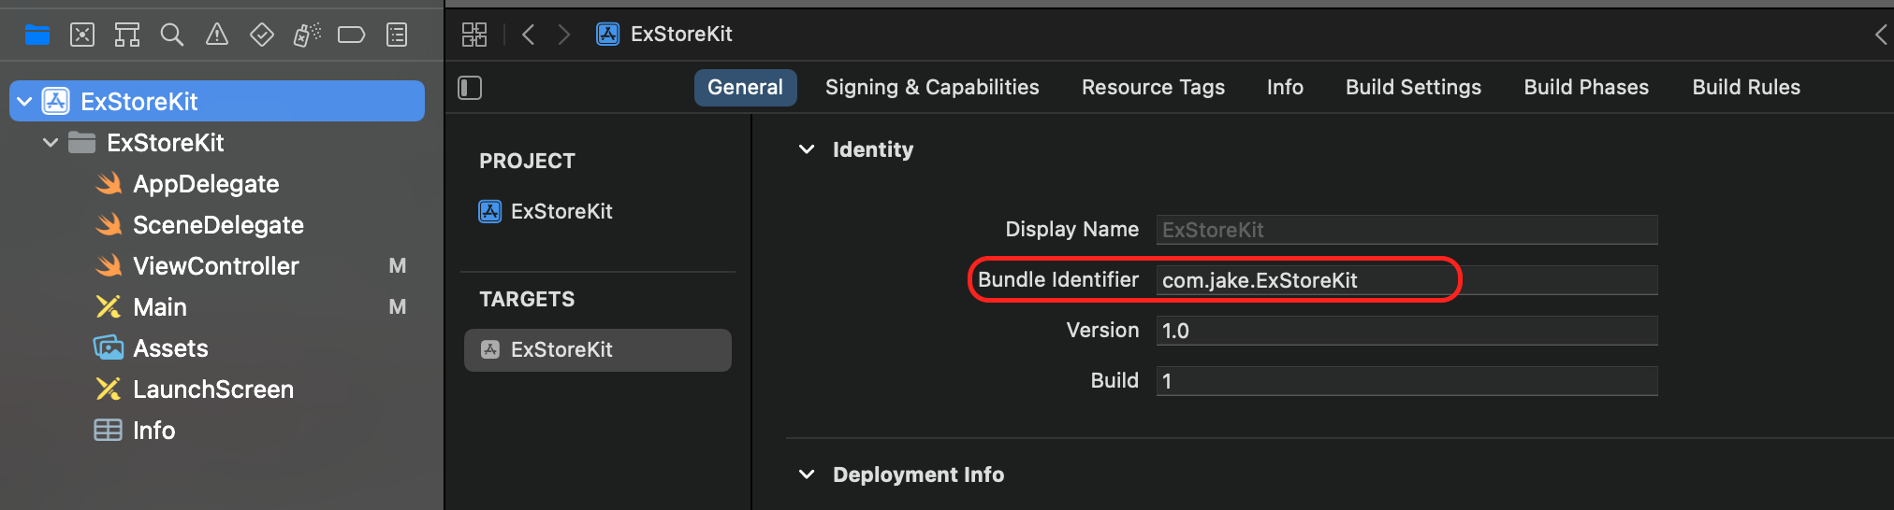Collapse the ExStoreKit project root
1894x510 pixels.
click(x=25, y=101)
